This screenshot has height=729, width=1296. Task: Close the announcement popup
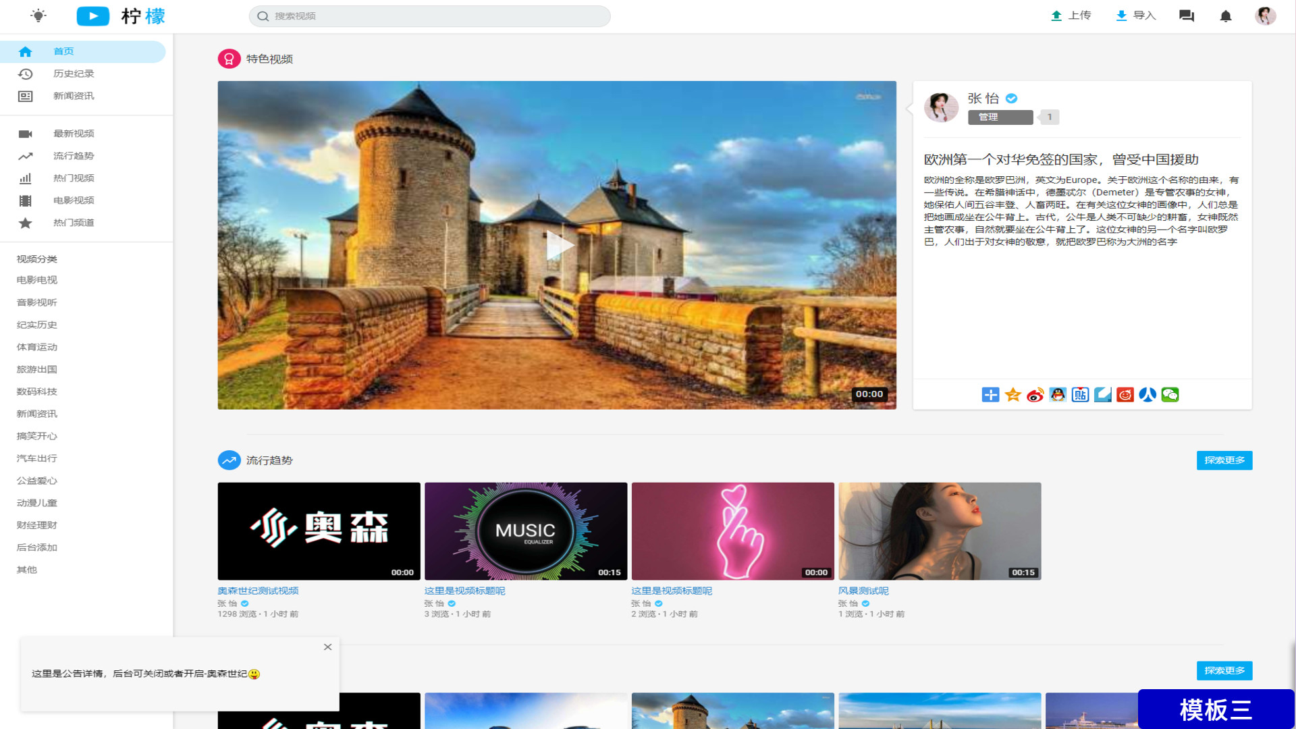327,647
